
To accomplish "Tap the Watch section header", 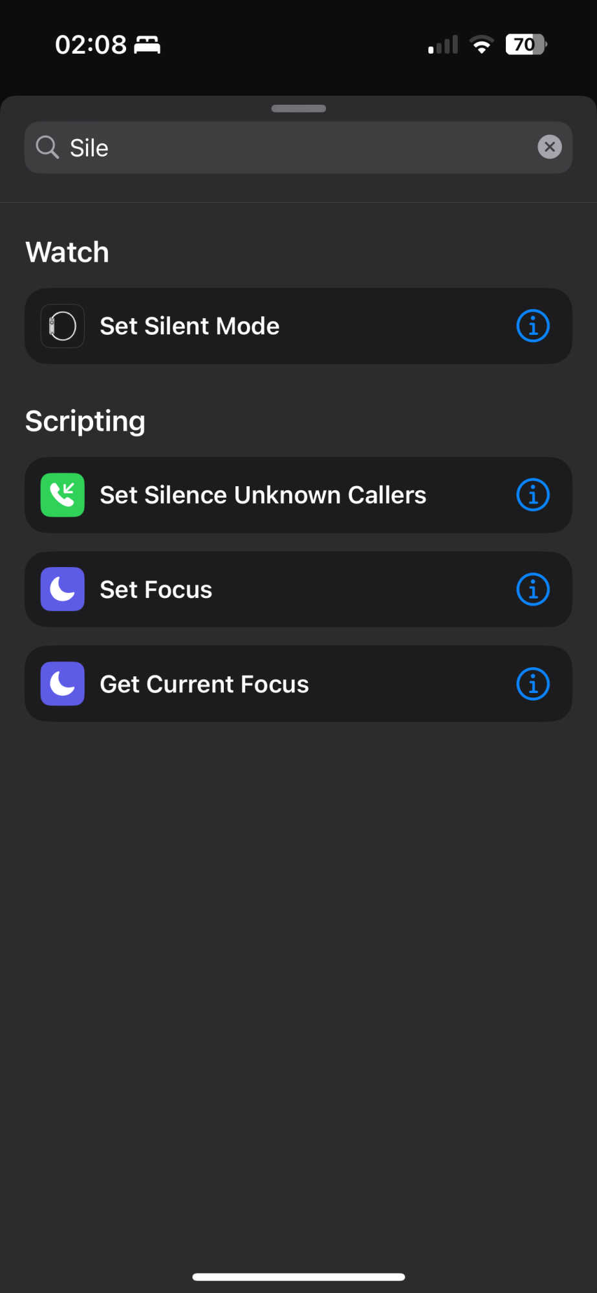I will click(x=67, y=252).
